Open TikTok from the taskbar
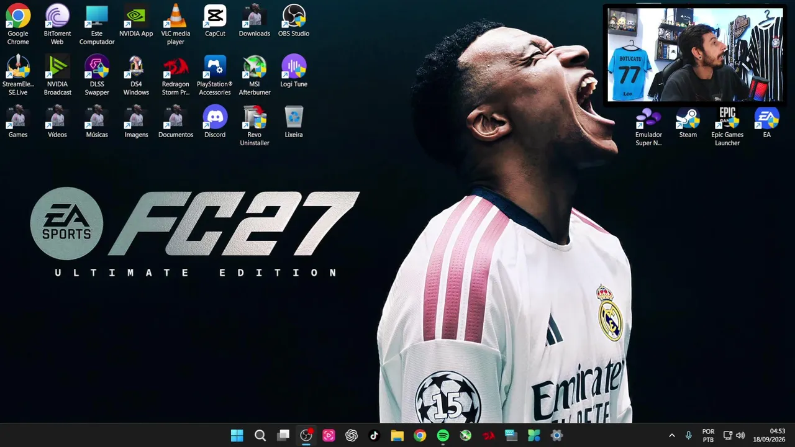The width and height of the screenshot is (795, 447). click(x=375, y=436)
